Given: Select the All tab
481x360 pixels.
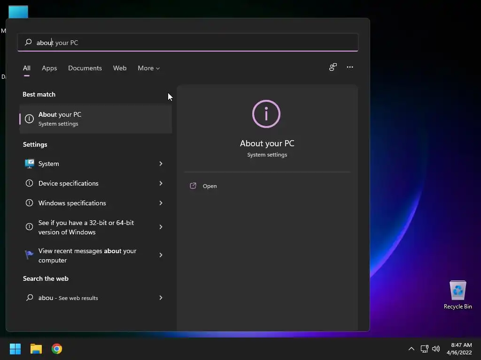Looking at the screenshot, I should 27,68.
